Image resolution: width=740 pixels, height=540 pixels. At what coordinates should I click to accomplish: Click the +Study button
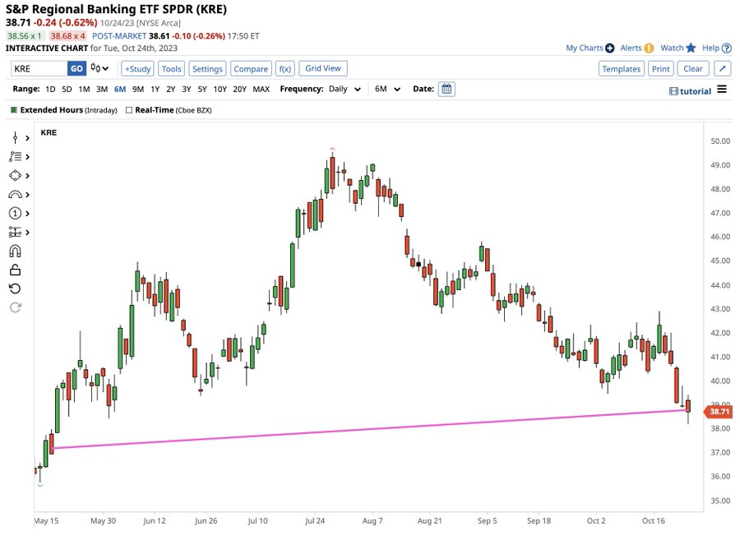tap(138, 69)
